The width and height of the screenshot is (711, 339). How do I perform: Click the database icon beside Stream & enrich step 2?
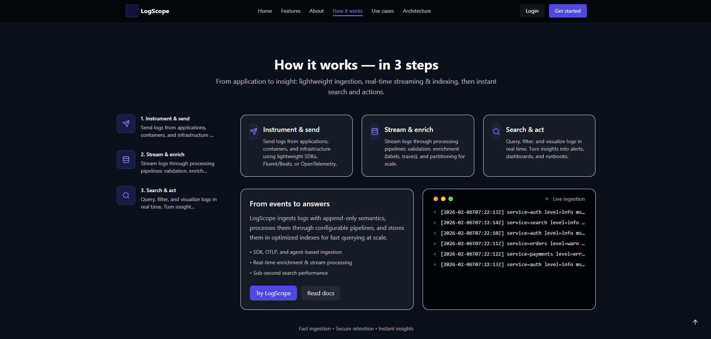click(x=126, y=160)
